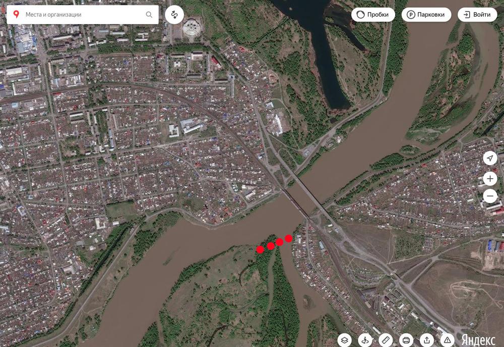The height and width of the screenshot is (347, 504).
Task: Zoom out with the minus button
Action: (490, 196)
